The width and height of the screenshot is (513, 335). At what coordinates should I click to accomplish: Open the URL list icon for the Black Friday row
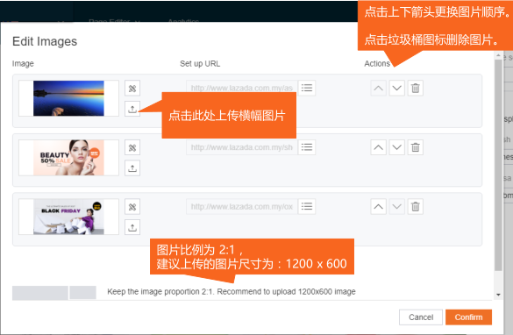[x=307, y=206]
